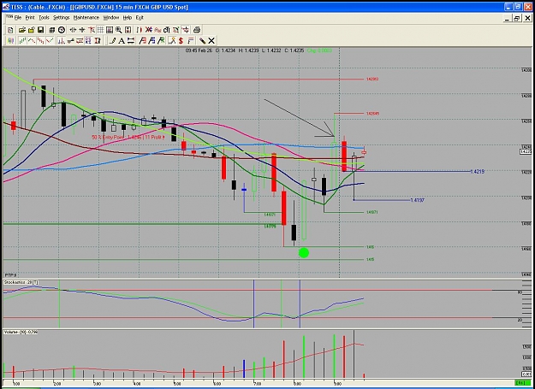The height and width of the screenshot is (389, 535).
Task: Click the red X star icon
Action: 149,30
